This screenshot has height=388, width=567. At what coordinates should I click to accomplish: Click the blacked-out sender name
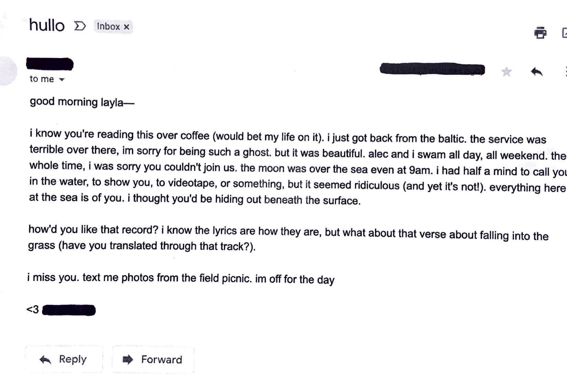coord(50,64)
